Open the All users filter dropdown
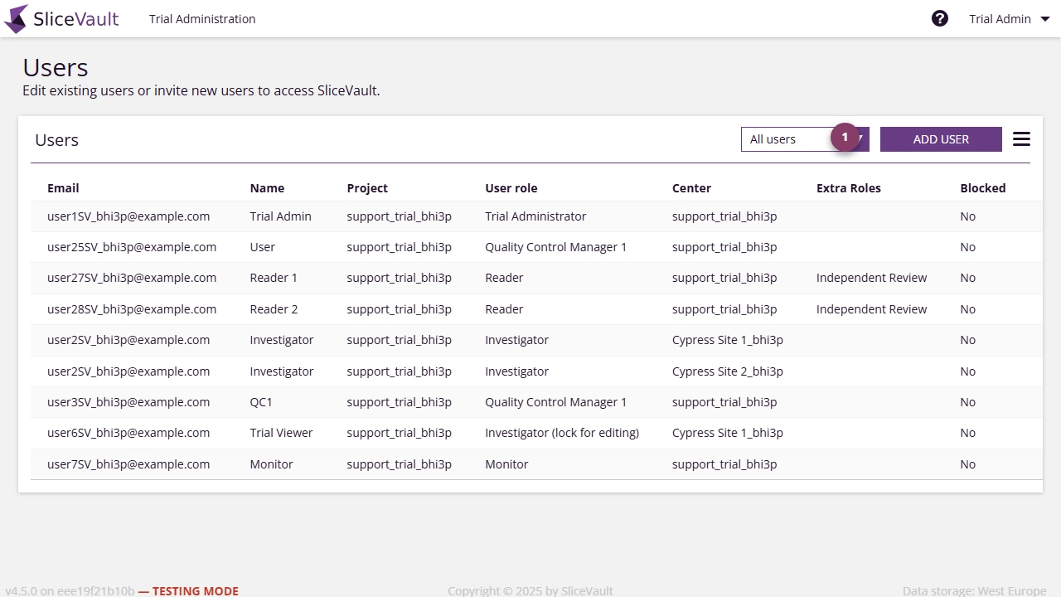 (x=805, y=139)
